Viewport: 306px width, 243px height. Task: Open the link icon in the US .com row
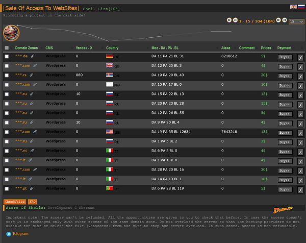point(35,132)
